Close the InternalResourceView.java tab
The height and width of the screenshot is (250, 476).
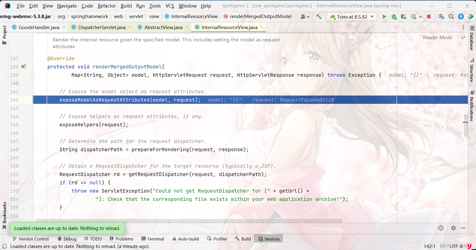tap(262, 27)
